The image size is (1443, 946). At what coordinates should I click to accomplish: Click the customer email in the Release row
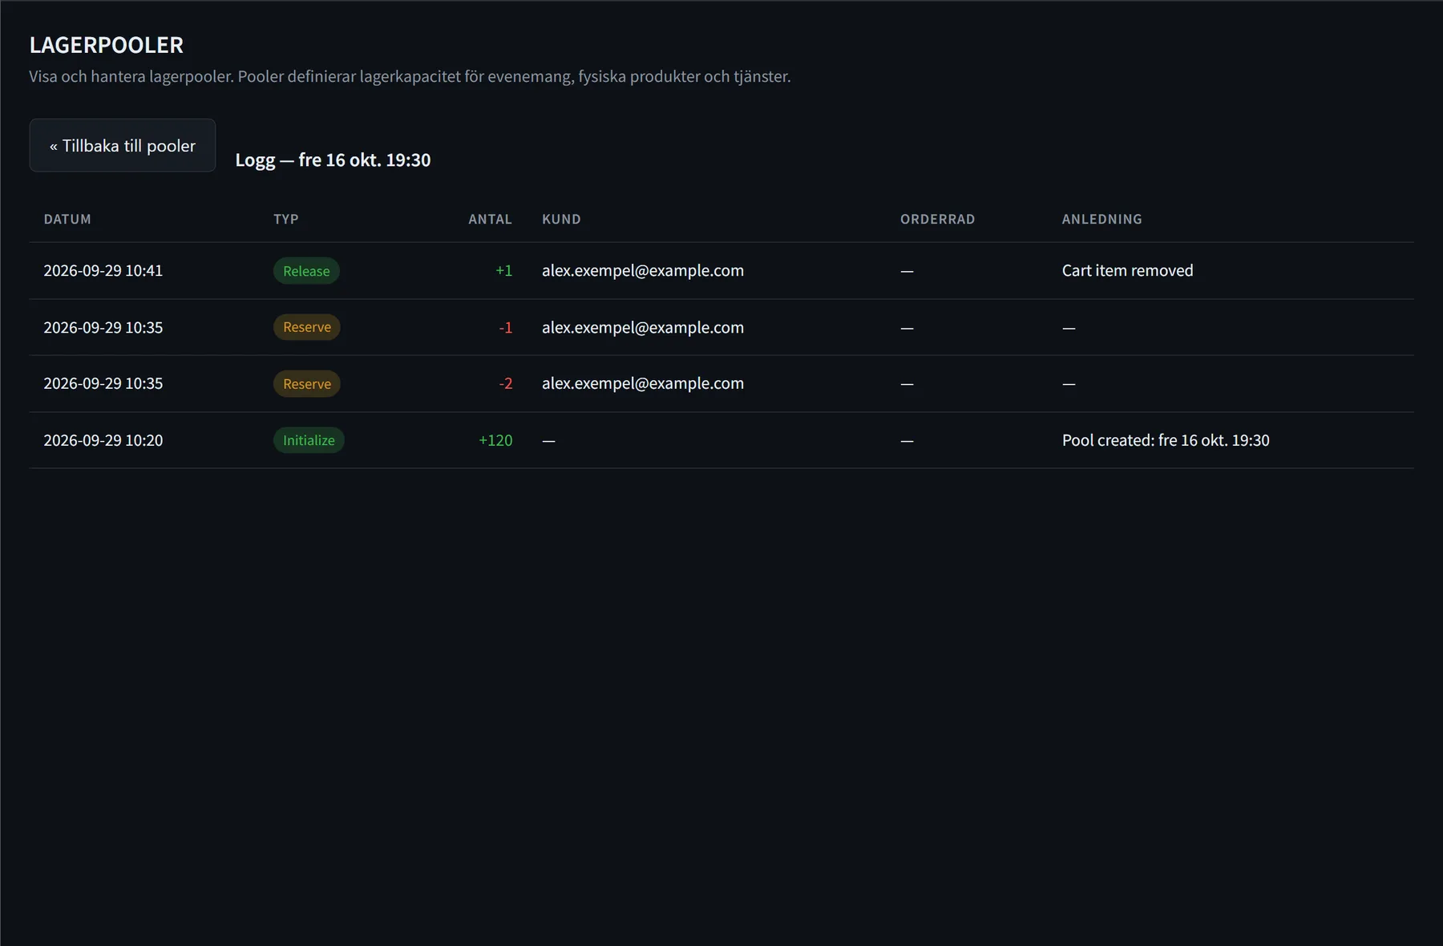pos(643,271)
